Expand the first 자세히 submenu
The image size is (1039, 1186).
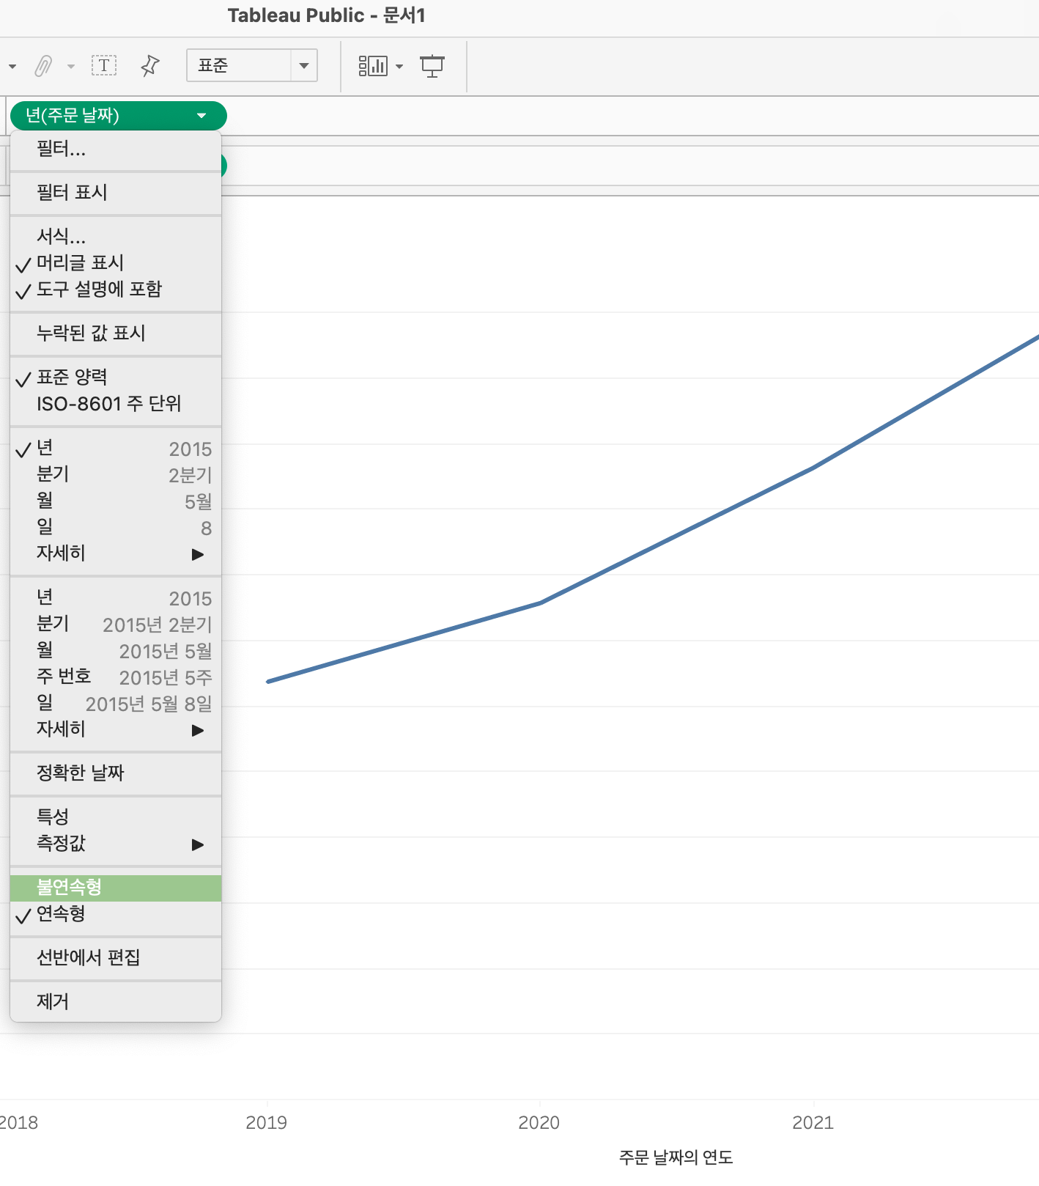[116, 553]
